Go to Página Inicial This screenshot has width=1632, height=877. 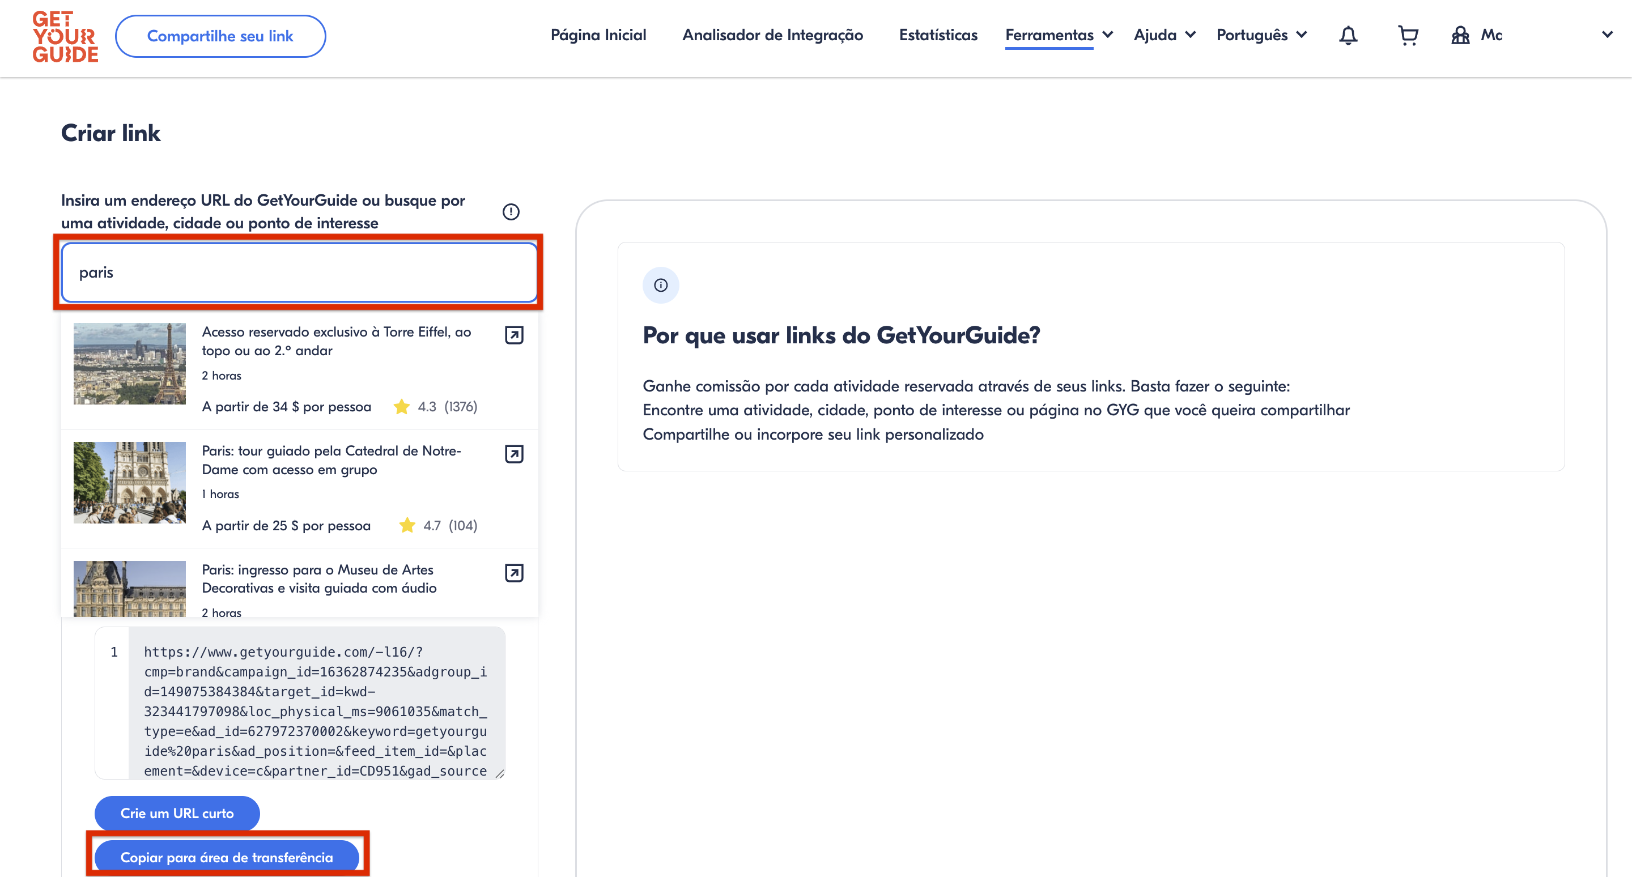click(598, 36)
